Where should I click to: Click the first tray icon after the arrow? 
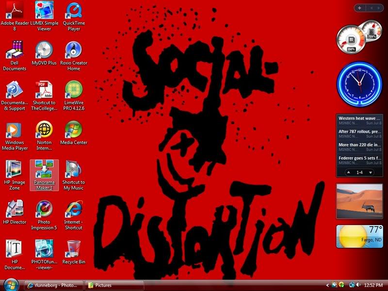click(334, 285)
